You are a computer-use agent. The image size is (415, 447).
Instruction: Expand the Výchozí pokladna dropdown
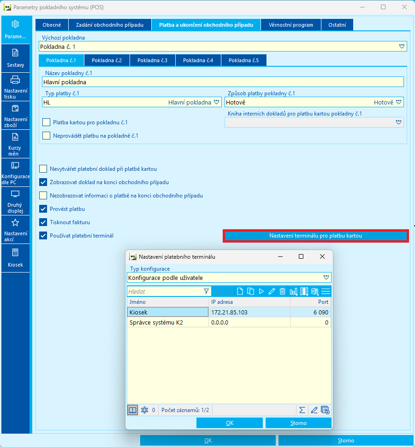(x=402, y=46)
